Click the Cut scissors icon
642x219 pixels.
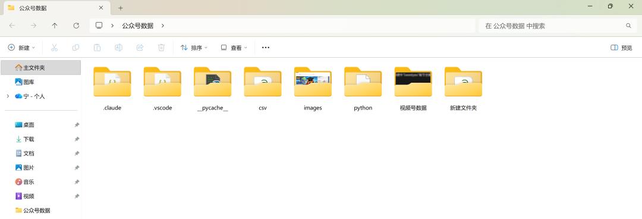coord(54,48)
